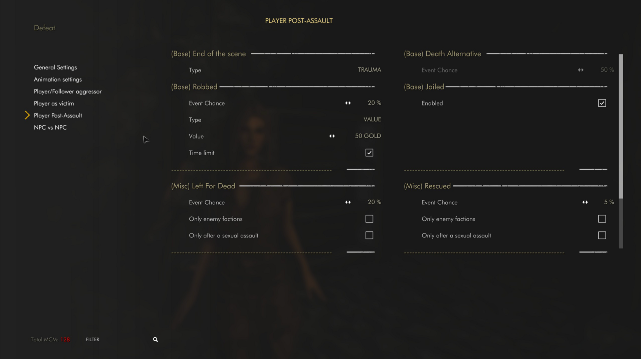Adjust Robbed Value 50 GOLD slider
The height and width of the screenshot is (359, 641).
368,136
